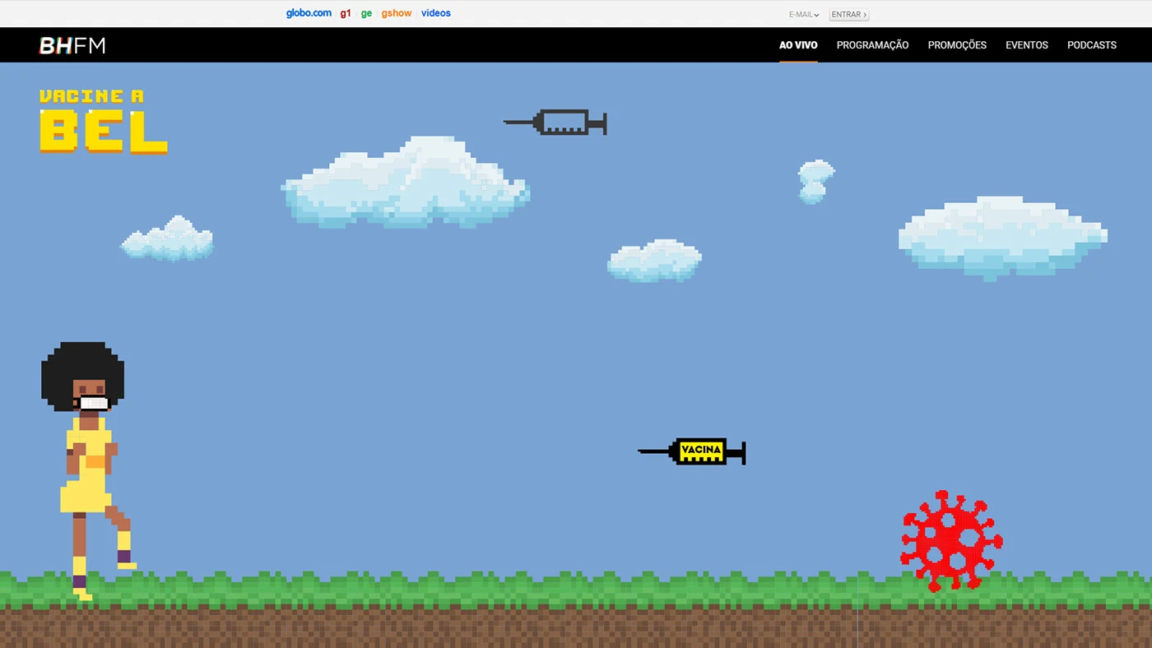Click the large pixel cloud above the virus
1152x648 pixels.
[x=1002, y=235]
